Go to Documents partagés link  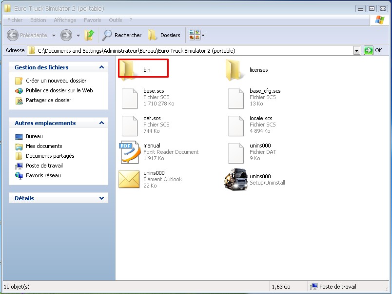pos(50,156)
